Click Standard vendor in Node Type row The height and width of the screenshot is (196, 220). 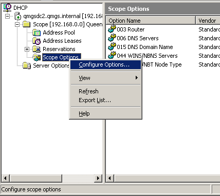click(209, 64)
